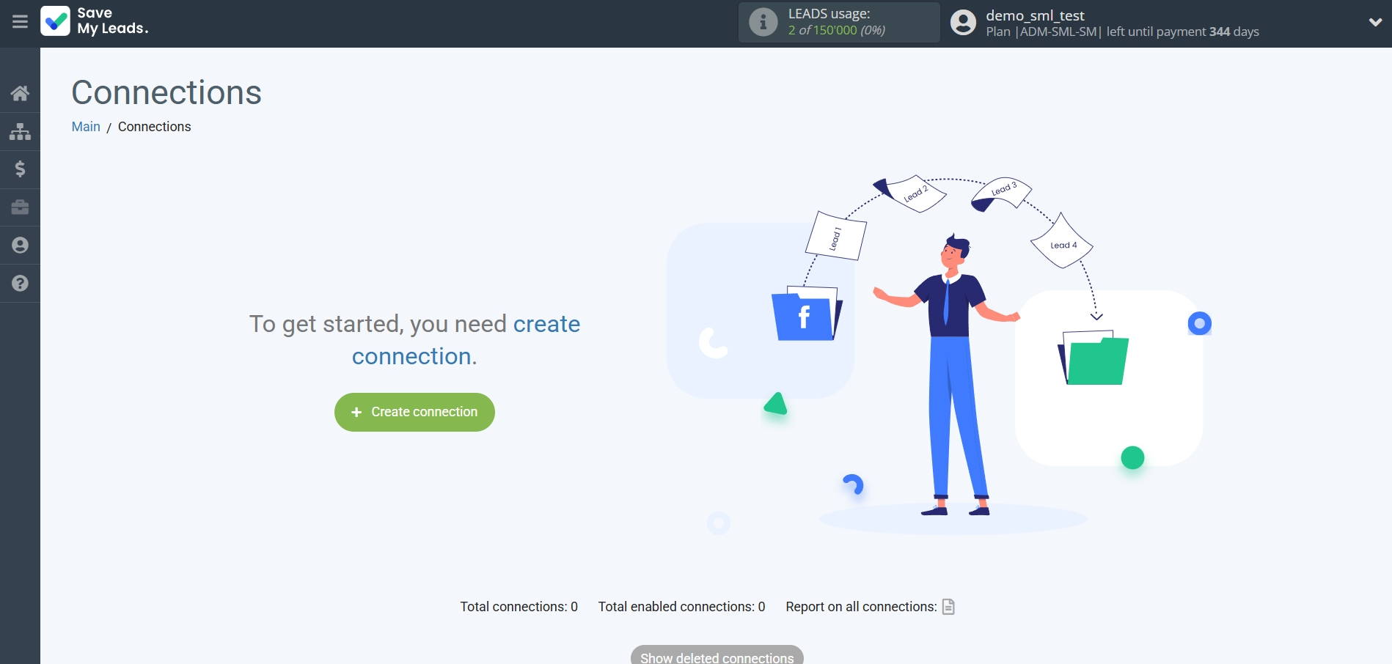Image resolution: width=1392 pixels, height=664 pixels.
Task: Click the account avatar at the top
Action: [x=963, y=23]
